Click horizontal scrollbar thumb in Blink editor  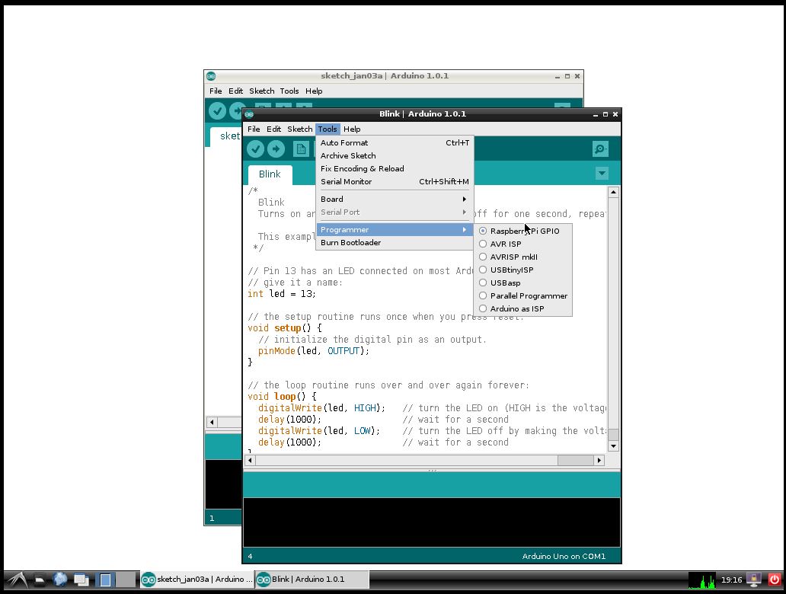(x=576, y=460)
